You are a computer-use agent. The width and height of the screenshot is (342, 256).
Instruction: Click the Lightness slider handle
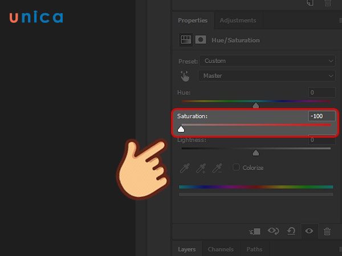click(x=255, y=153)
